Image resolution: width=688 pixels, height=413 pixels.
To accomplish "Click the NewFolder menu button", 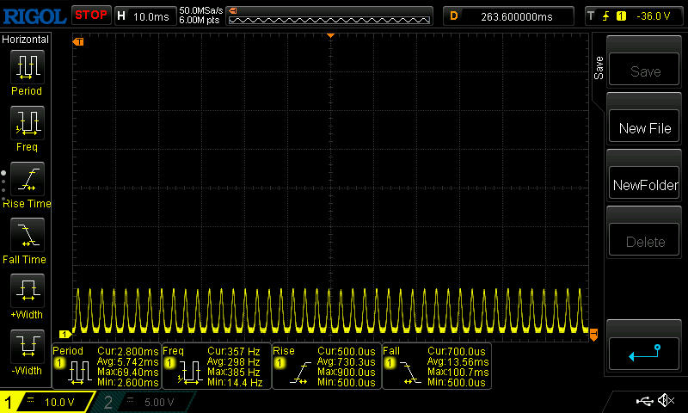I will (x=644, y=185).
